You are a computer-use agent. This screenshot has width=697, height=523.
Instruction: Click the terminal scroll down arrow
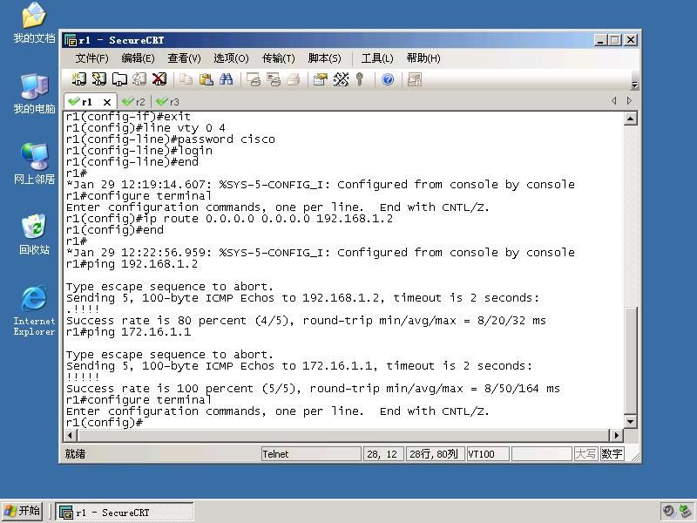[x=630, y=421]
